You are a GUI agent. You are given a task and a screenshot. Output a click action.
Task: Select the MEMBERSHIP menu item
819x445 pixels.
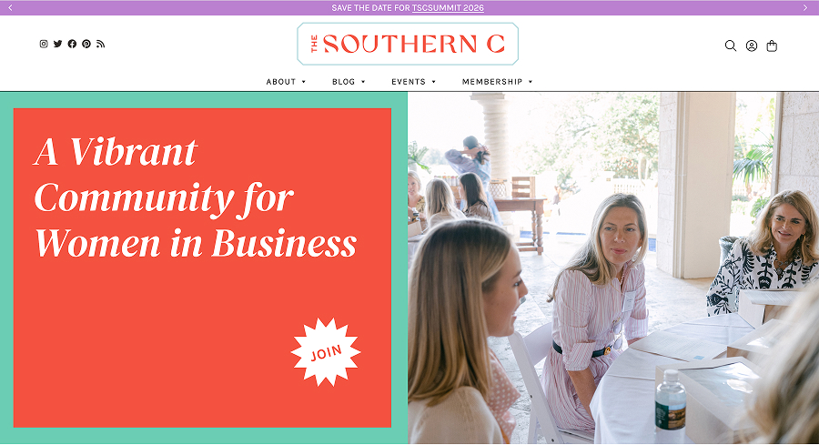(x=492, y=82)
